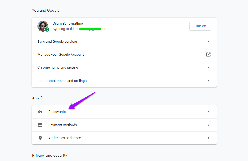Screen dimensions: 248x161
Task: Click the Addresses location pin icon
Action: click(40, 138)
